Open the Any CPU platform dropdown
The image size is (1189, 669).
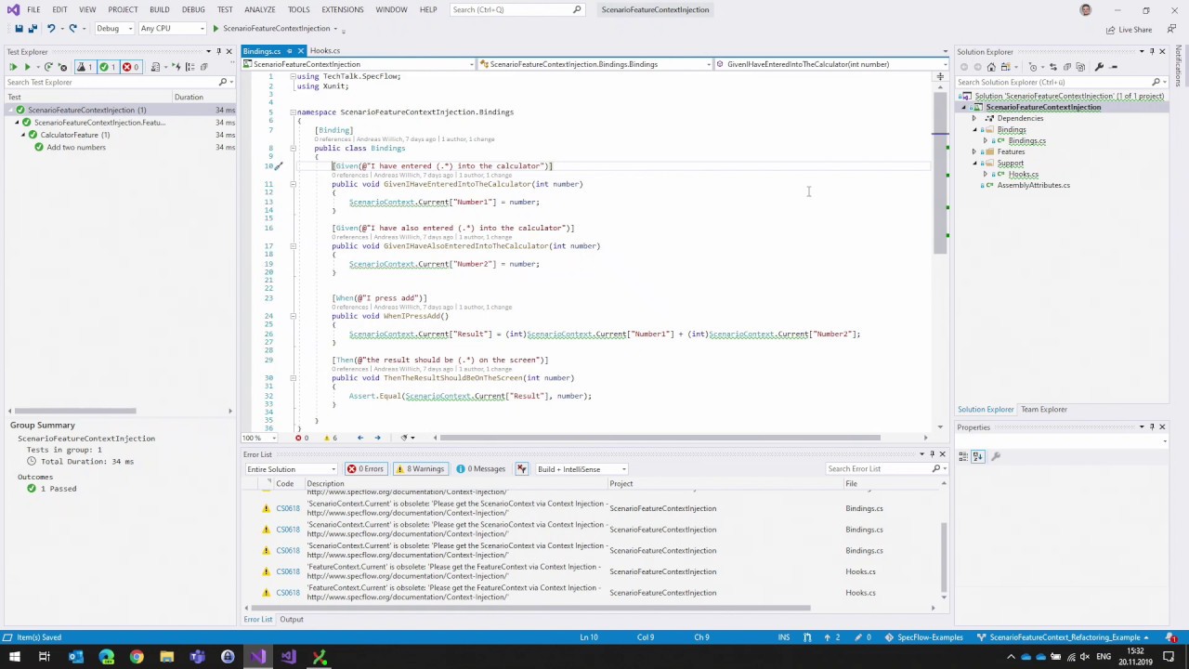pyautogui.click(x=172, y=29)
